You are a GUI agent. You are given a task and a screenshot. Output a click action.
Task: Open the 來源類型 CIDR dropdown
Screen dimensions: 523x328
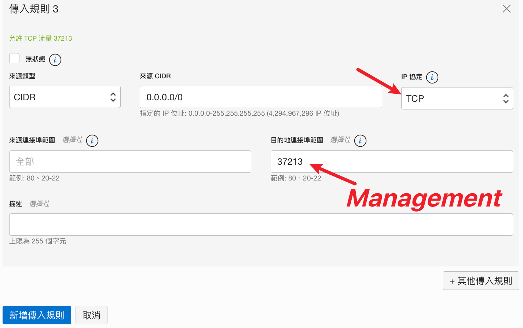(x=65, y=97)
